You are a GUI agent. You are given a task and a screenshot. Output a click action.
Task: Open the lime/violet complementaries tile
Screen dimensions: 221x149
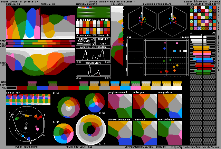pyautogui.click(x=145, y=133)
